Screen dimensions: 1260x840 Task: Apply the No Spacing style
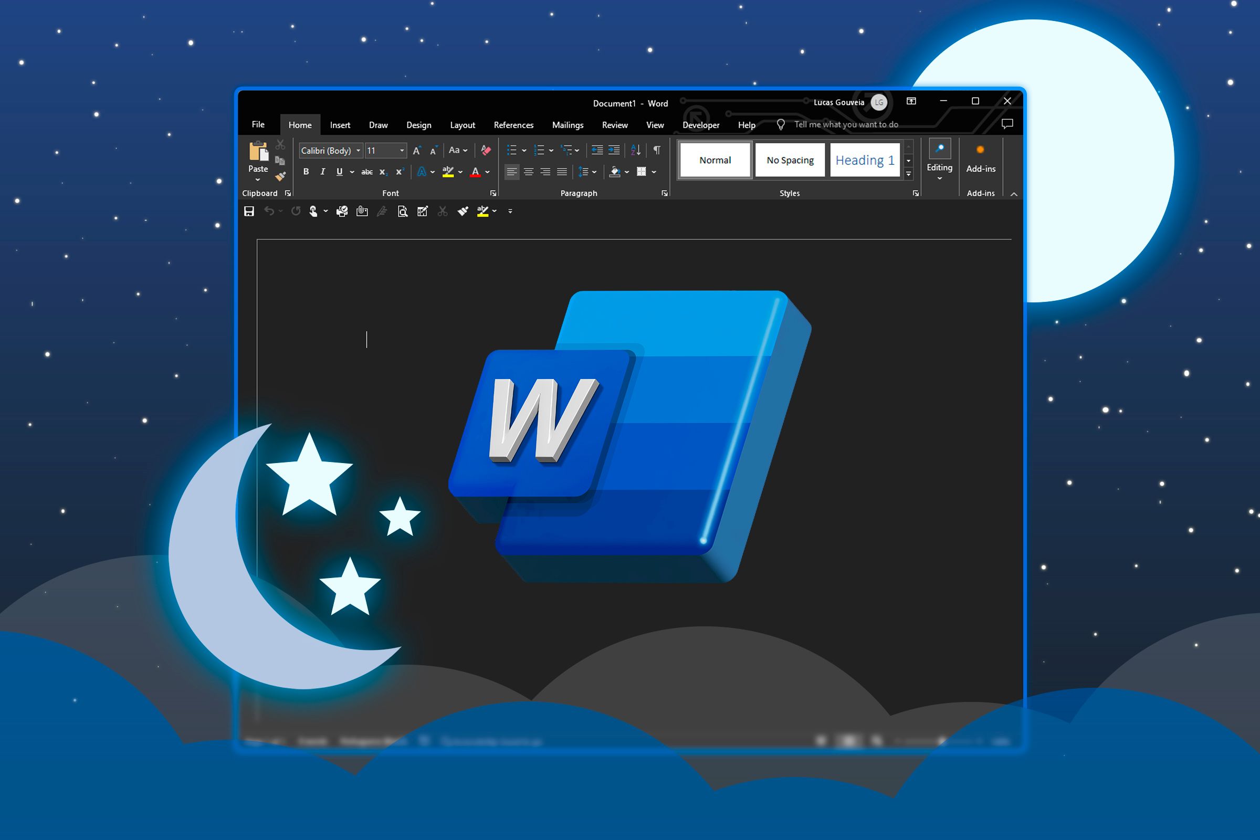point(790,160)
